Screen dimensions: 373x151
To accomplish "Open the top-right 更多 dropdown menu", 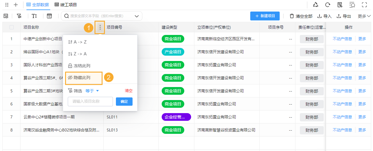I will click(364, 16).
